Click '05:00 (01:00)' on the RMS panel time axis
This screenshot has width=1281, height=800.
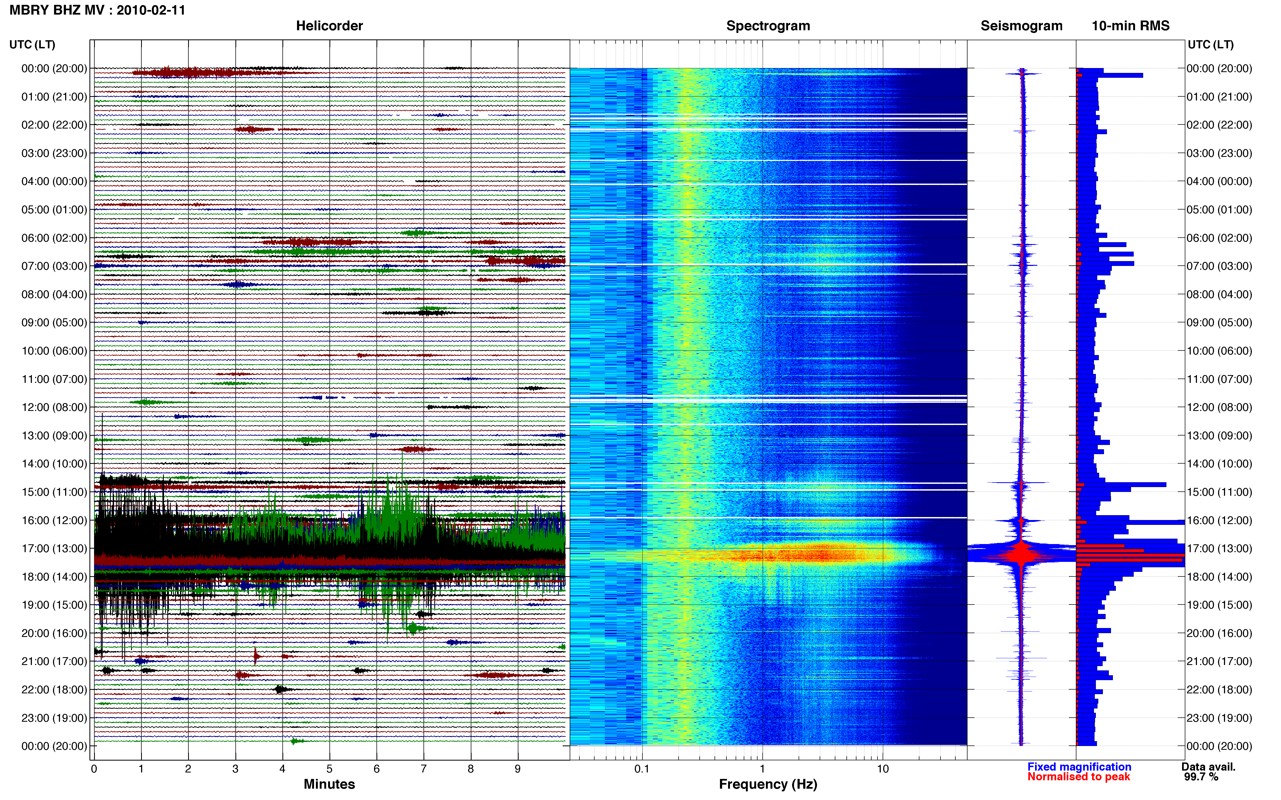[x=1220, y=210]
